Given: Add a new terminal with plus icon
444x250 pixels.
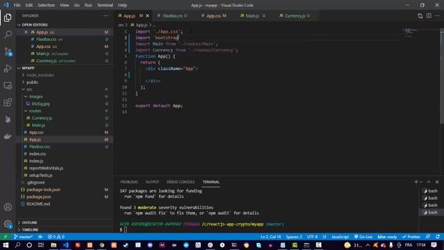Looking at the screenshot, I should 416,182.
